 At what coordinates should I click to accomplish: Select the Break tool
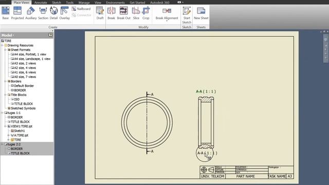(111, 13)
